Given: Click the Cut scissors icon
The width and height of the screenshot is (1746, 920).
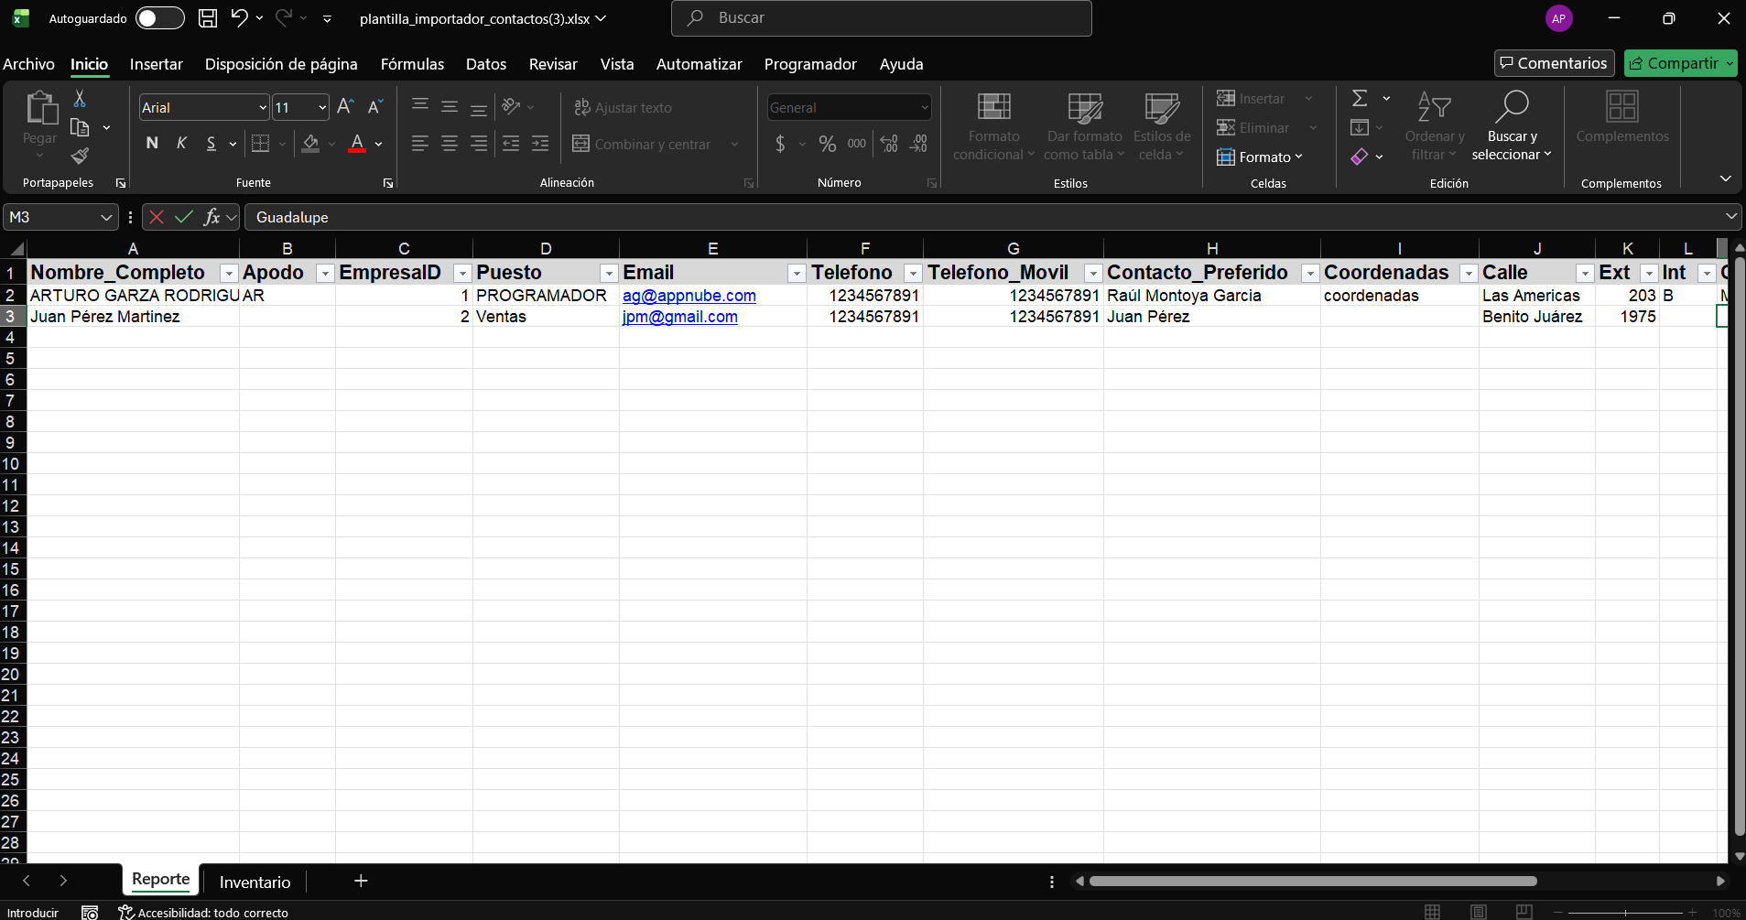Looking at the screenshot, I should coord(80,99).
